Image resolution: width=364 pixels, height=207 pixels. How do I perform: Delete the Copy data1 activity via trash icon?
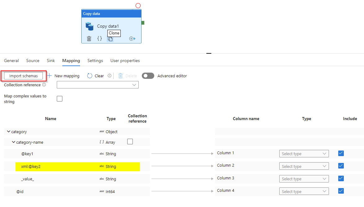pyautogui.click(x=89, y=38)
